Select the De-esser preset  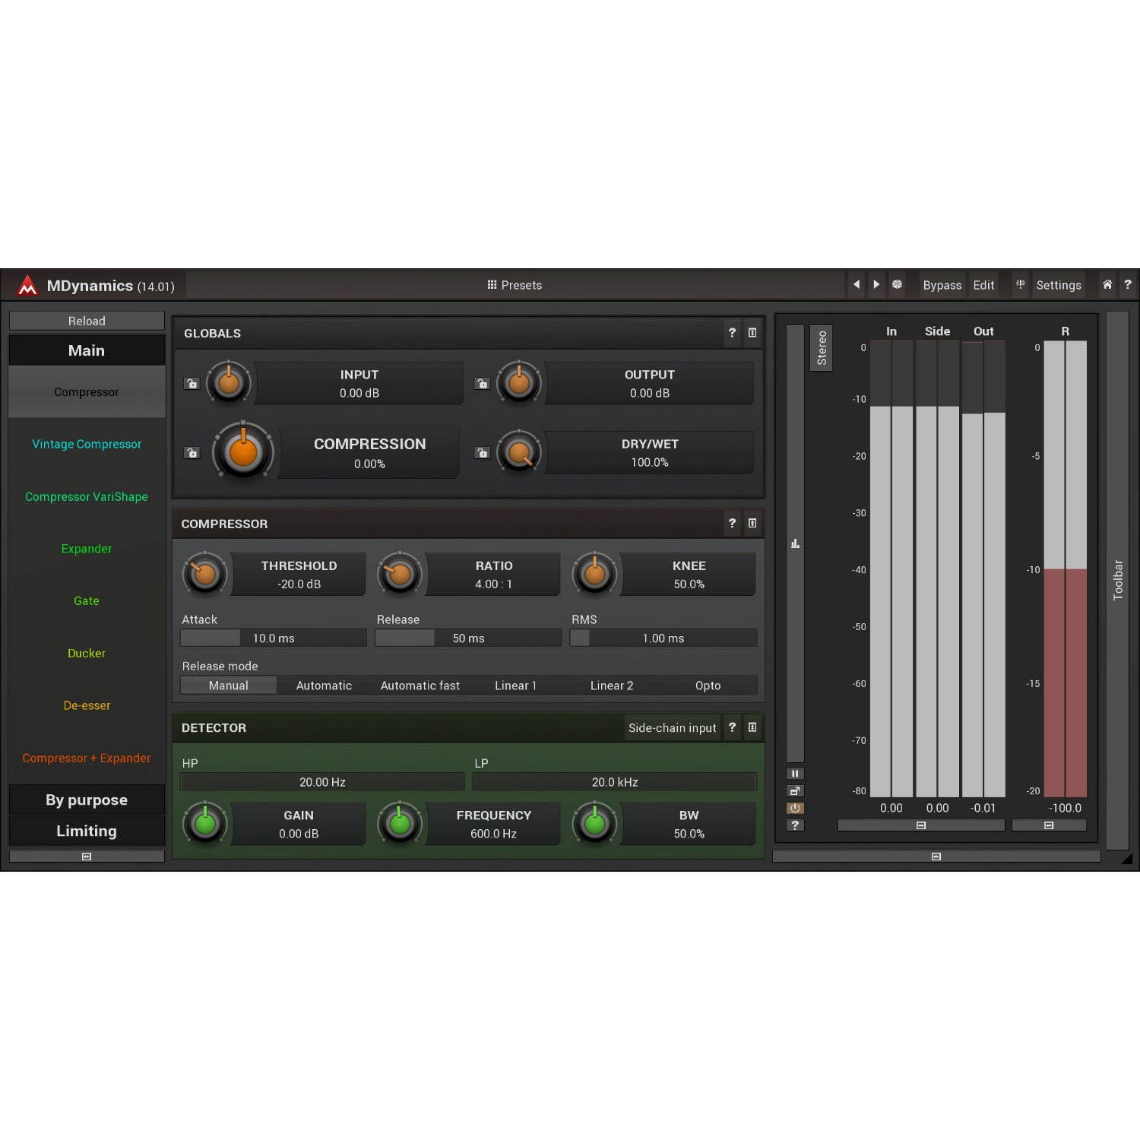(87, 705)
